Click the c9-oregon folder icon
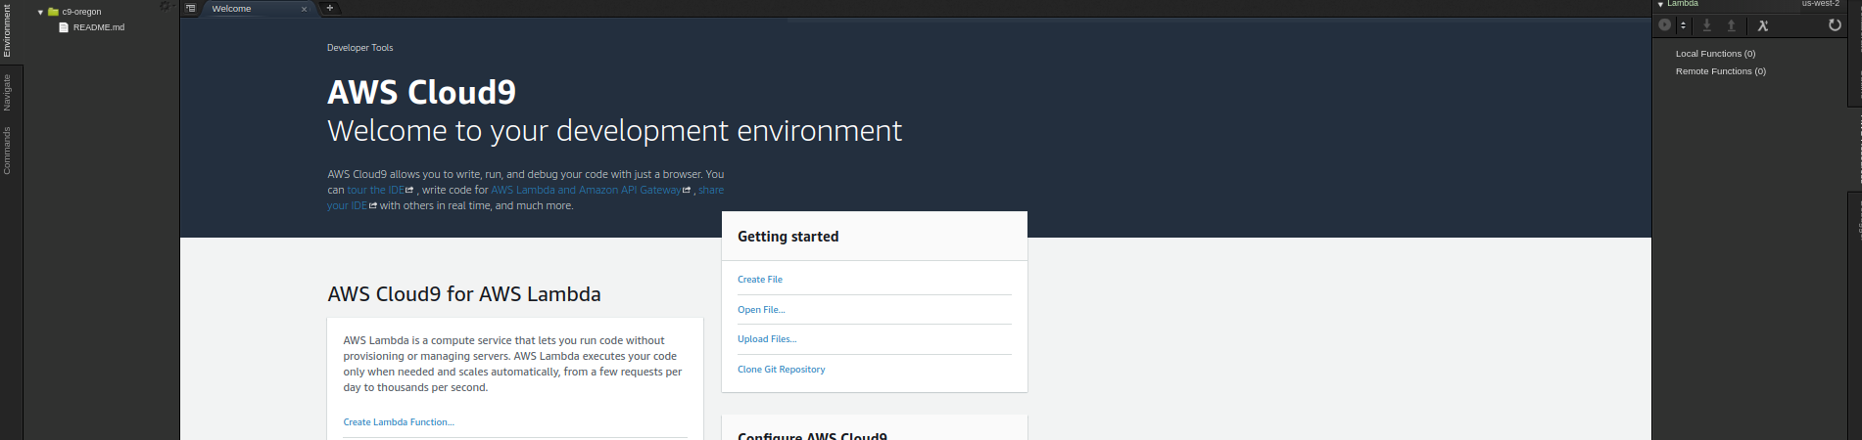Screen dimensions: 1862x440 pos(53,12)
